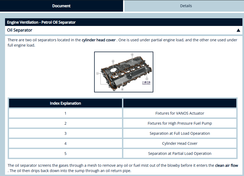
Task: Select Separation at Full Load Opearation cell
Action: coord(180,133)
